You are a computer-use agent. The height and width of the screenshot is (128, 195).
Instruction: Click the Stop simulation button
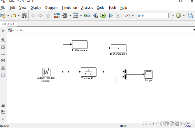118,15
